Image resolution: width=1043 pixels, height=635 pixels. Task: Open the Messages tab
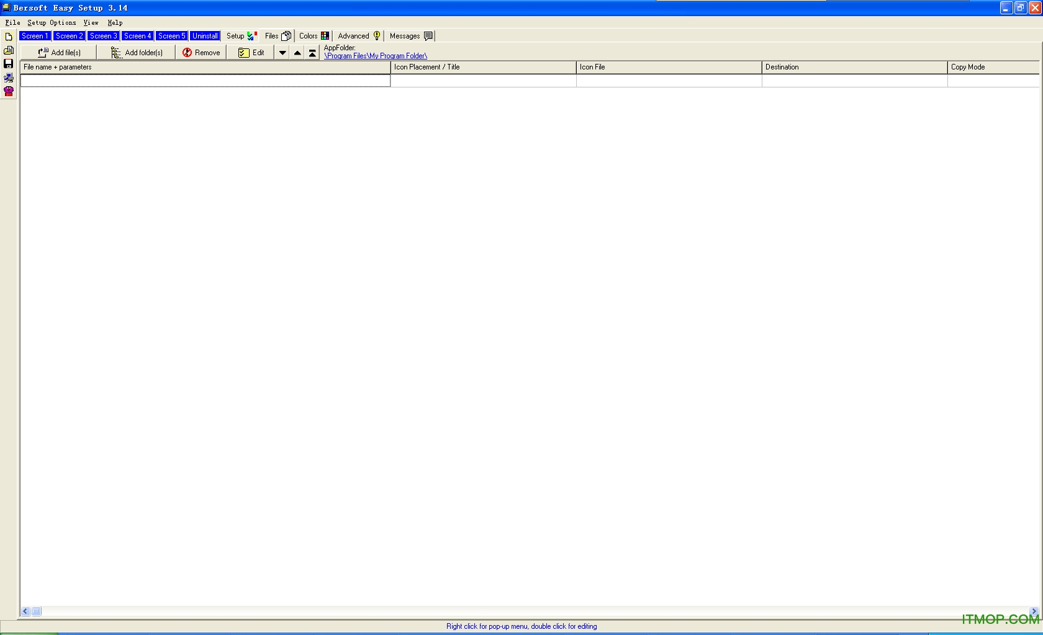411,36
